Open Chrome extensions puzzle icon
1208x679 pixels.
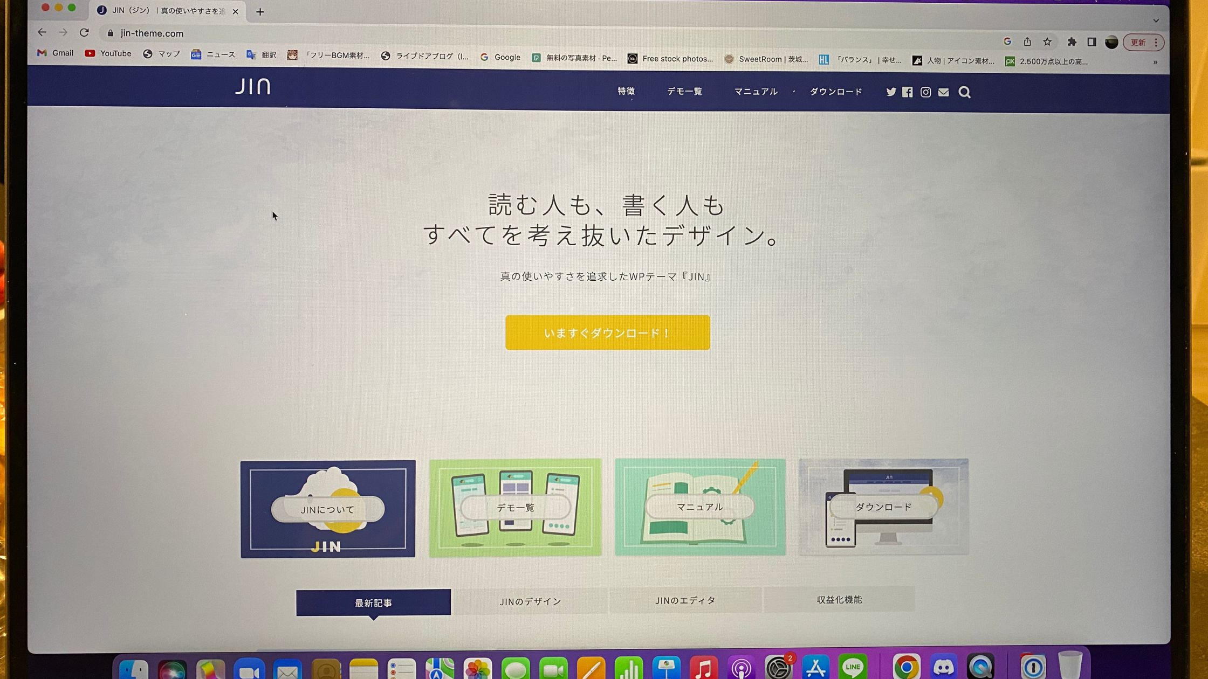tap(1072, 41)
